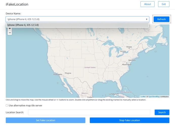
Task: Click the United States label on map
Action: click(90, 67)
